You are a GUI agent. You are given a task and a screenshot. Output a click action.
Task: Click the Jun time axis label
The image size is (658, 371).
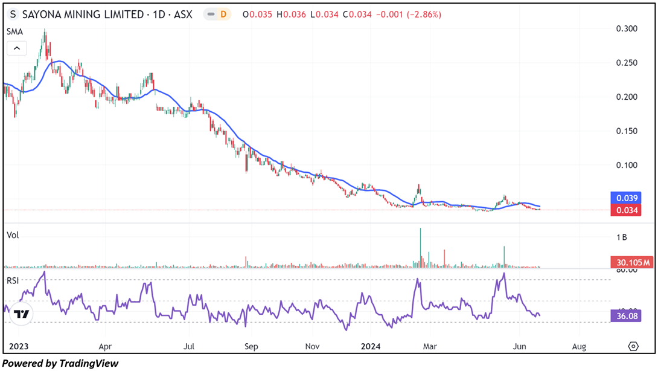coord(520,347)
